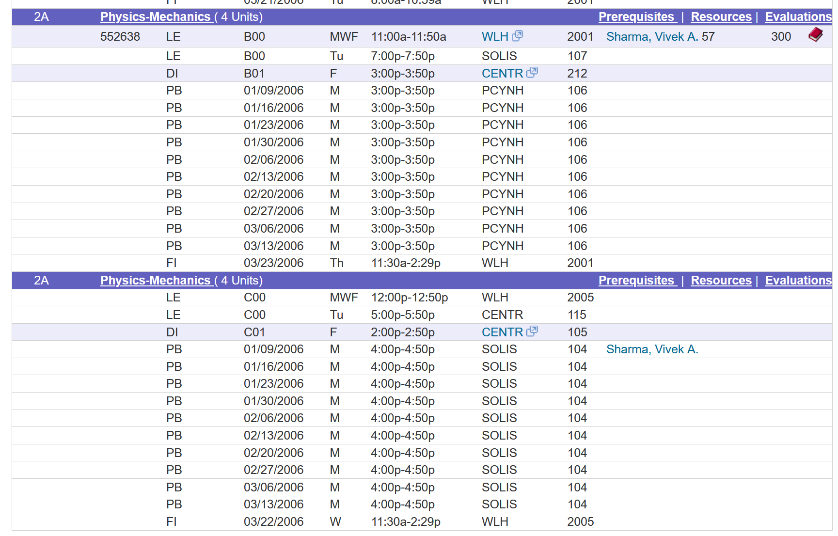Select date 02/13/2006 in SOLIS row

point(274,436)
